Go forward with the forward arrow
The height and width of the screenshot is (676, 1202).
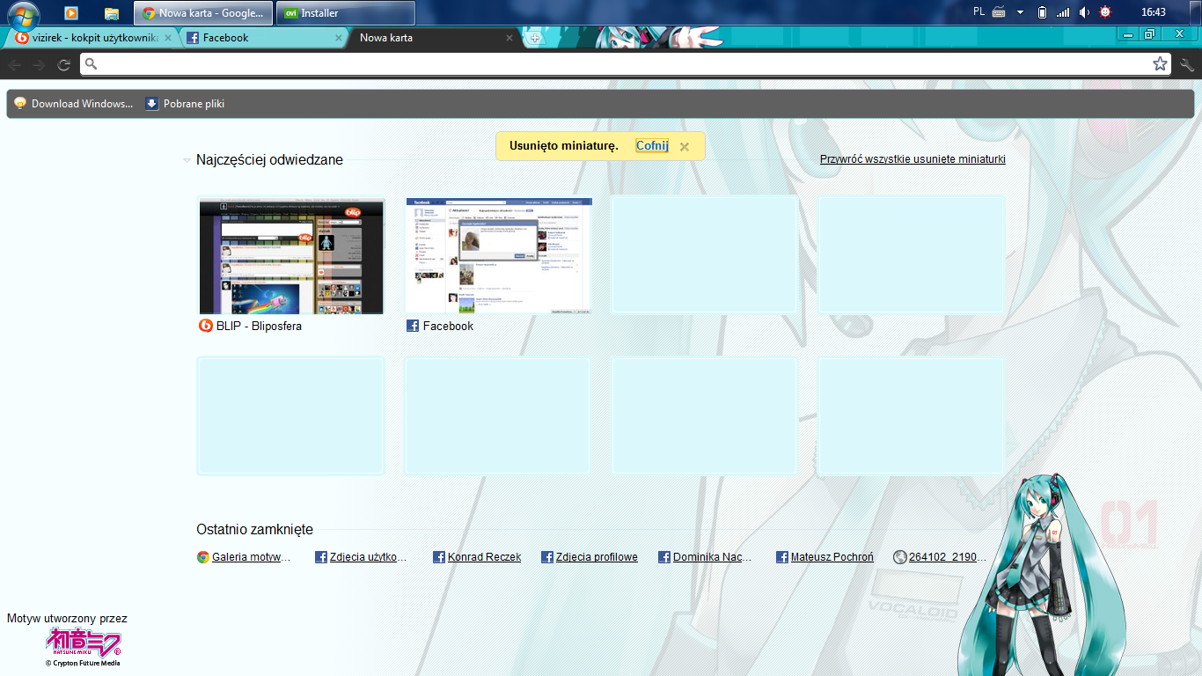coord(40,64)
